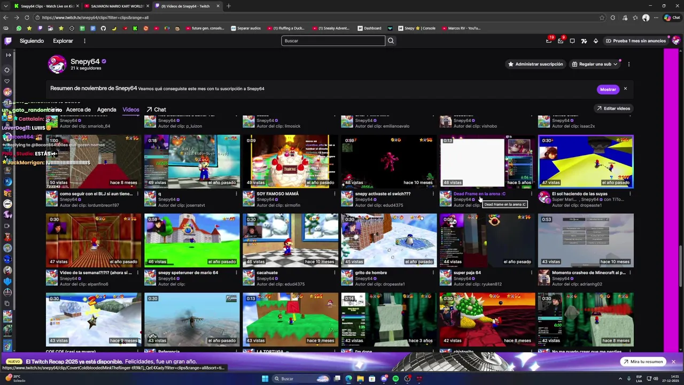Click 'Mira tu resumen' button
Screen dimensions: 684x385
[x=643, y=362]
